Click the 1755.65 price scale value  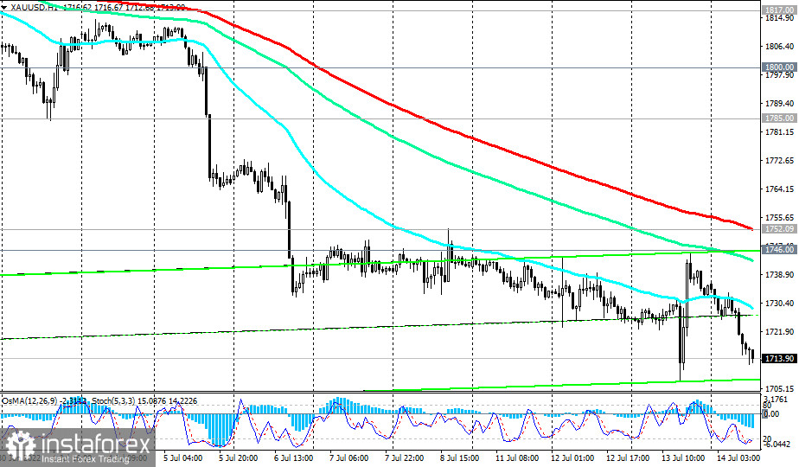click(x=779, y=218)
